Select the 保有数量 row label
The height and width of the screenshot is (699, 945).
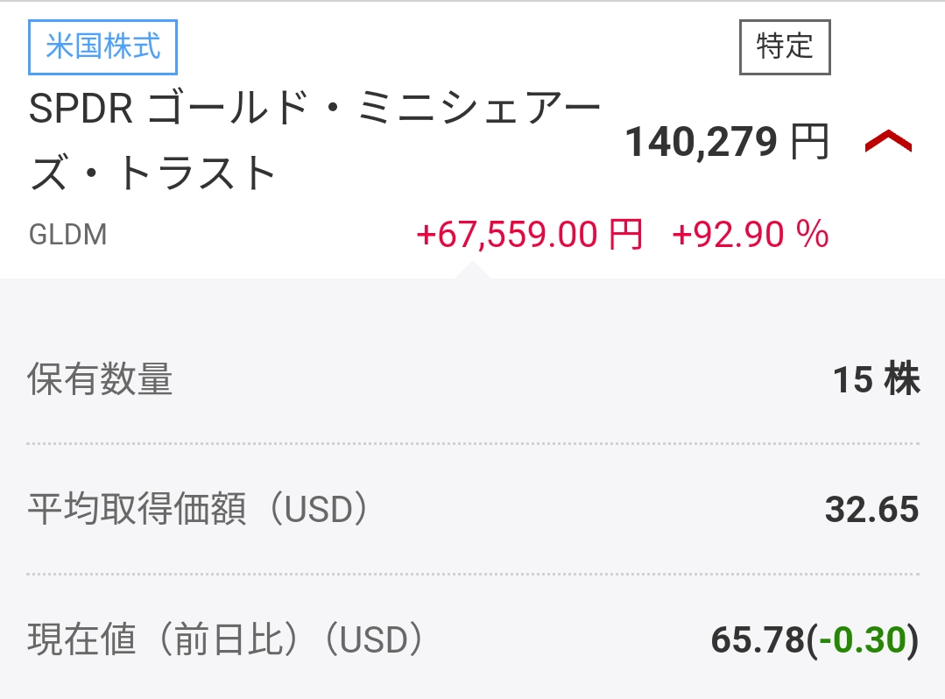tap(101, 380)
